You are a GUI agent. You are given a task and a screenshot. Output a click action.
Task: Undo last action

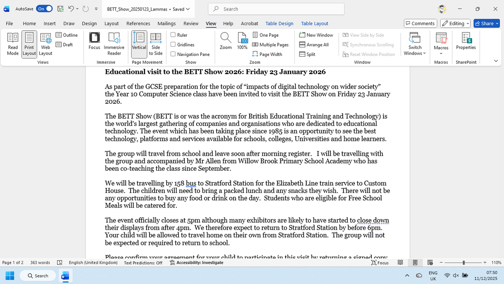(x=71, y=9)
